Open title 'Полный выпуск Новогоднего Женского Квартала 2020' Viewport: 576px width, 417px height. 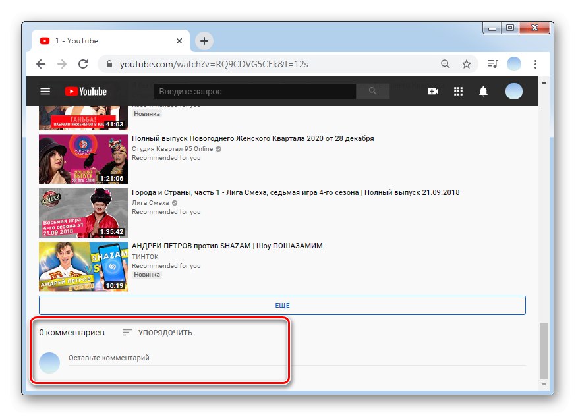[252, 138]
